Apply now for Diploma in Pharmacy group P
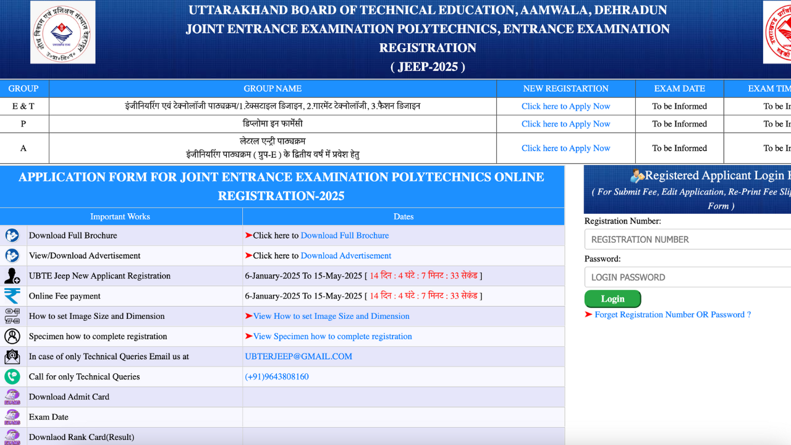Viewport: 791px width, 445px height. pos(565,124)
